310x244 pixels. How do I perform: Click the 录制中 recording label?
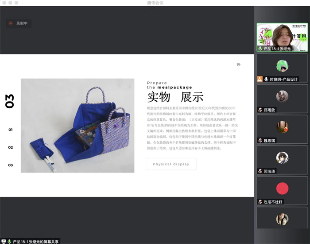[22, 24]
